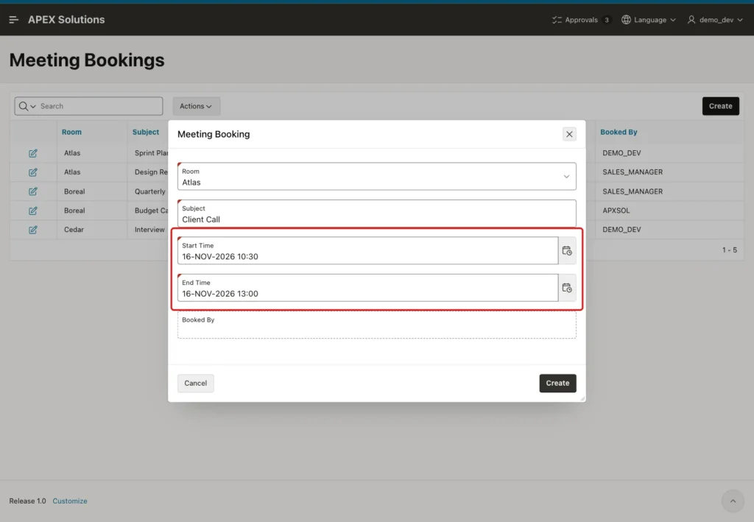Select the SALES_MANAGER cell in Quarterly row
The height and width of the screenshot is (522, 754).
coord(633,191)
